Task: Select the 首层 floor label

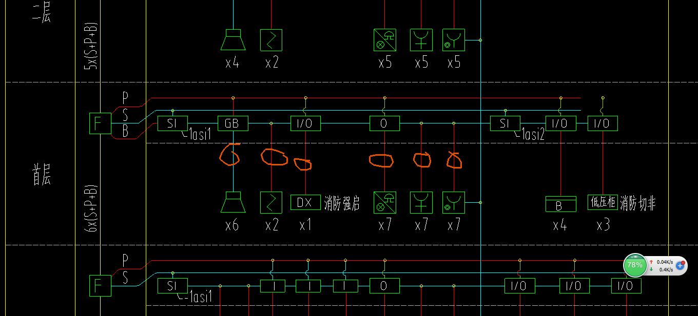Action: coord(42,174)
